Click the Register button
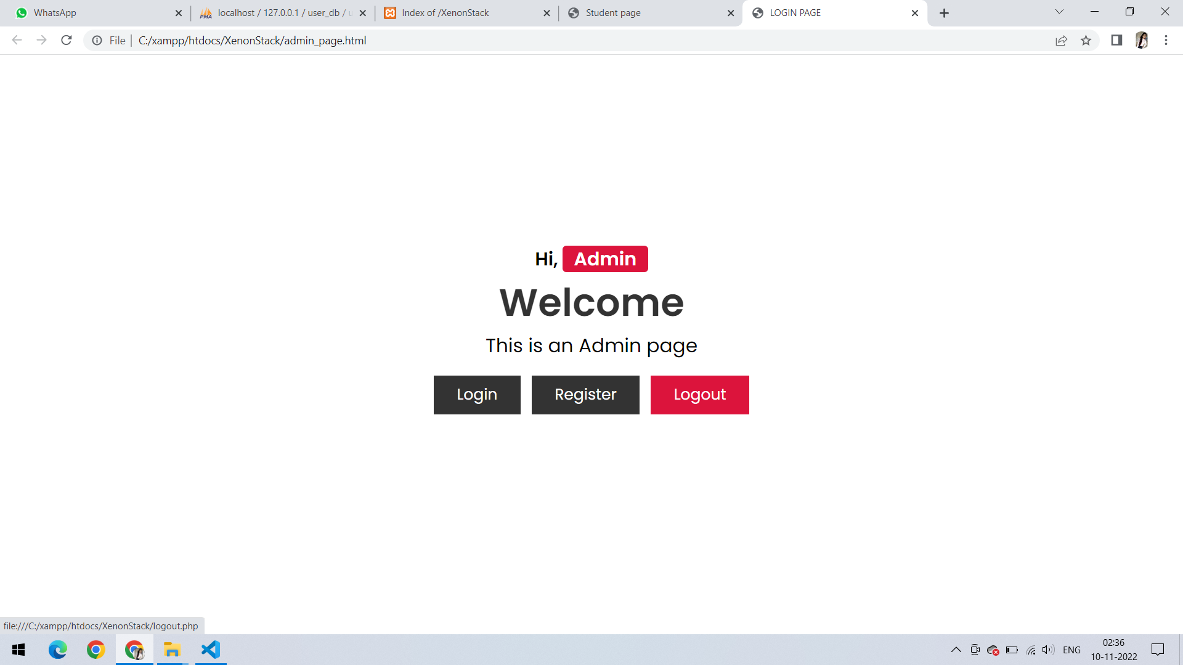Viewport: 1183px width, 665px height. point(585,395)
